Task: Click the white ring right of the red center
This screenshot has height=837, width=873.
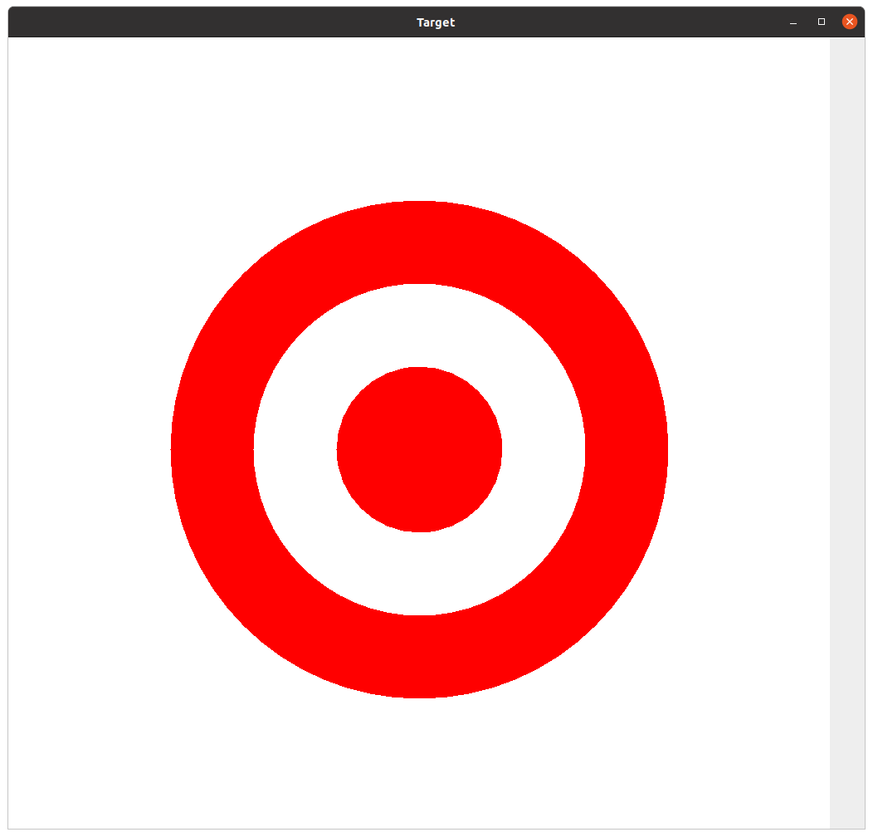Action: coord(544,449)
